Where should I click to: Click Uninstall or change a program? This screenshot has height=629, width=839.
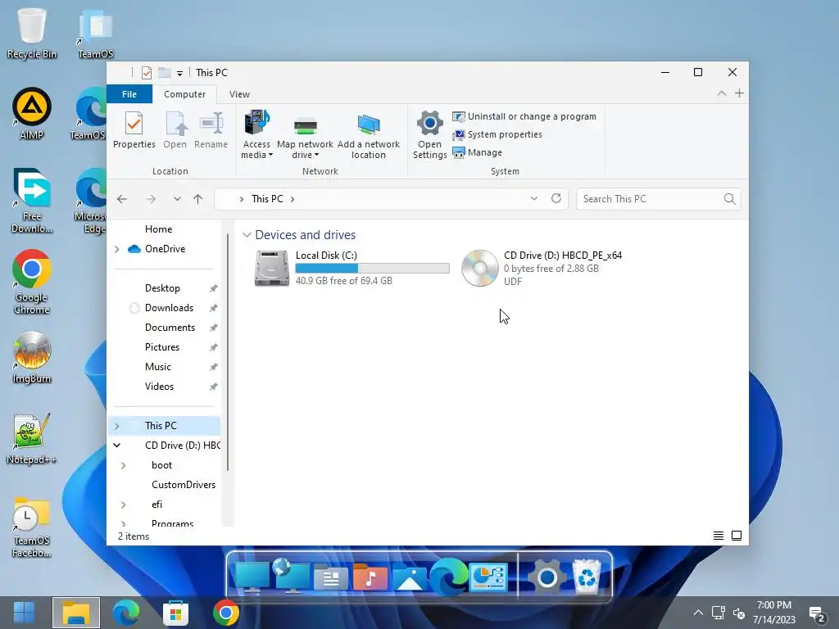point(524,116)
